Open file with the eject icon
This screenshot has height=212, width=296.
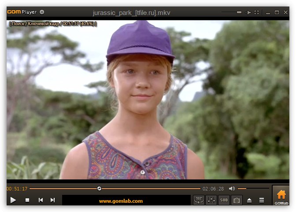coord(249,200)
